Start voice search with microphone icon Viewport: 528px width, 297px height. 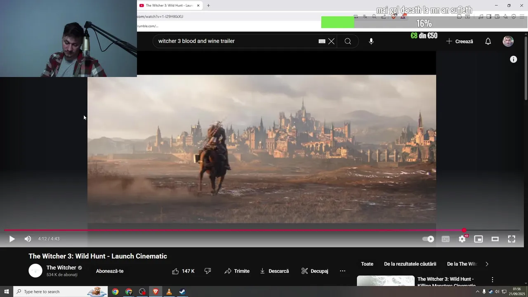(x=371, y=41)
